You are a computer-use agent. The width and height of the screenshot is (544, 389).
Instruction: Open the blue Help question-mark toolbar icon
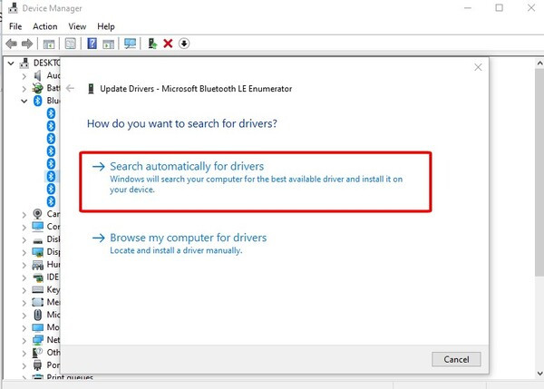pos(92,44)
